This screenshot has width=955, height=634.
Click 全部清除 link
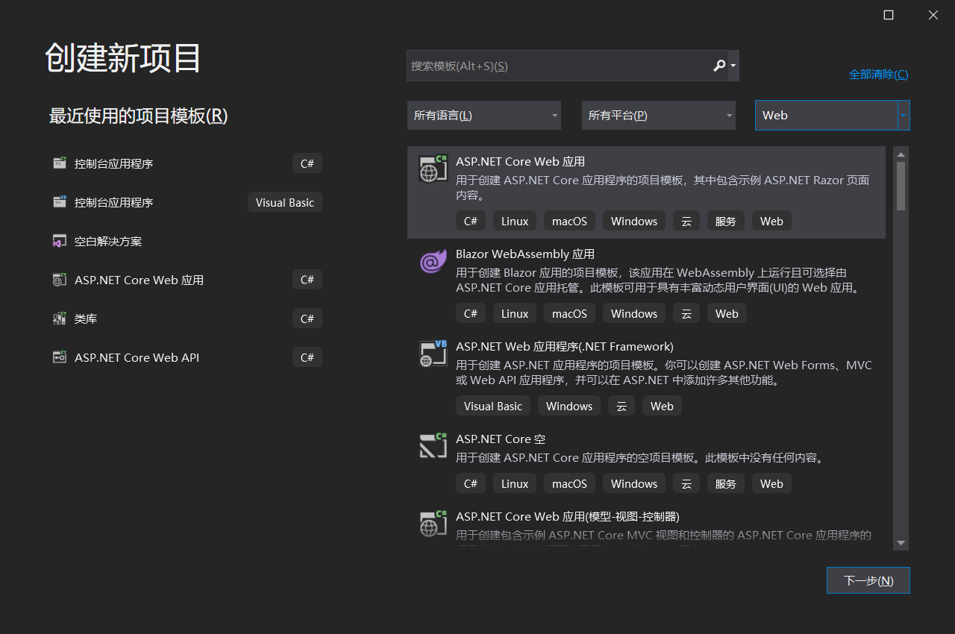pyautogui.click(x=879, y=75)
